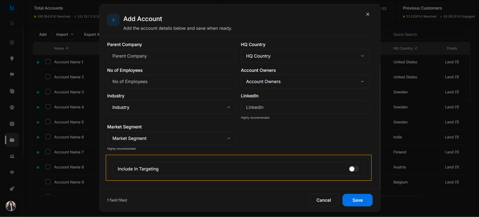Open the Land (1) deal in the Austria row

[452, 167]
